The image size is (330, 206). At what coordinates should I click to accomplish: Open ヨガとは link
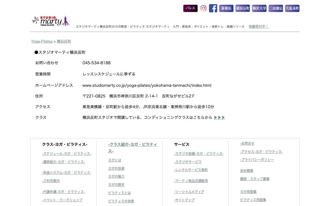115,160
